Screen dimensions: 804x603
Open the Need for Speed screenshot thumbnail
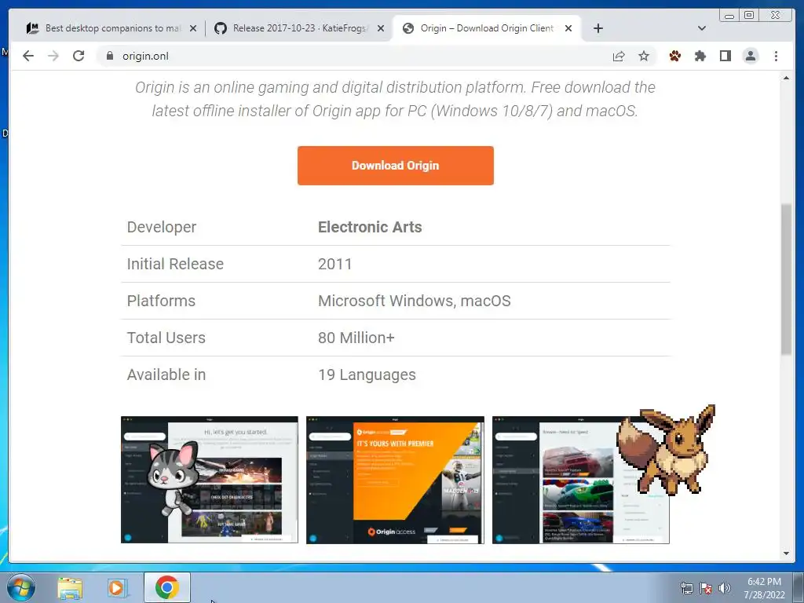click(x=580, y=480)
